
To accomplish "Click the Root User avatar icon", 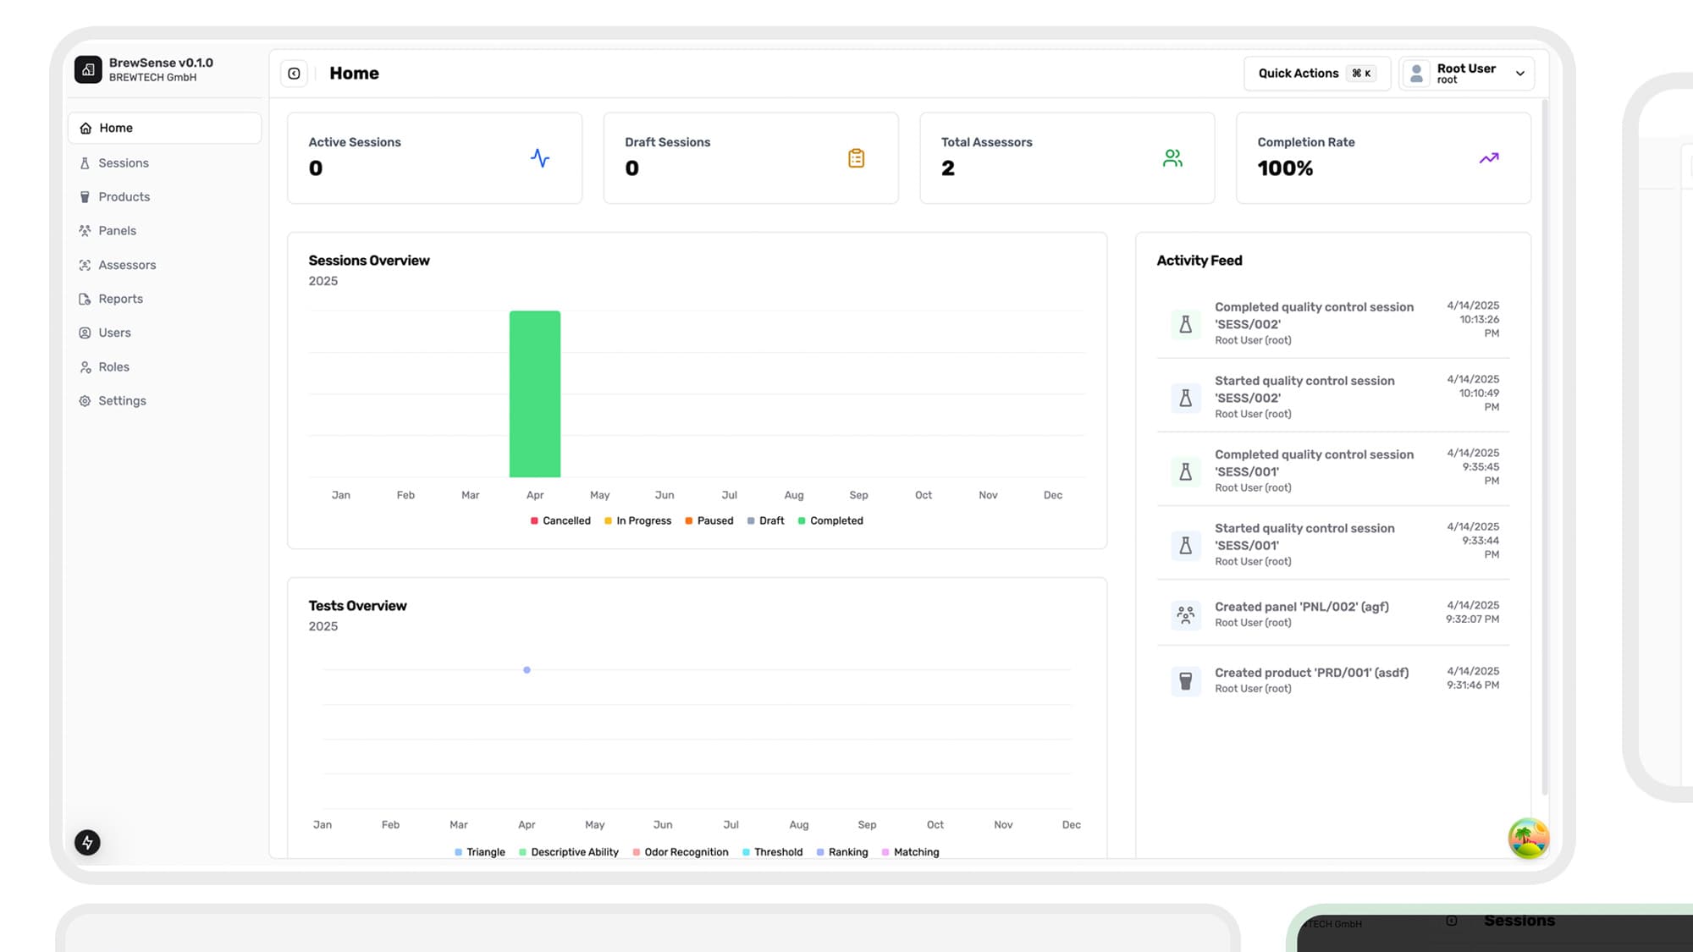I will (x=1417, y=74).
